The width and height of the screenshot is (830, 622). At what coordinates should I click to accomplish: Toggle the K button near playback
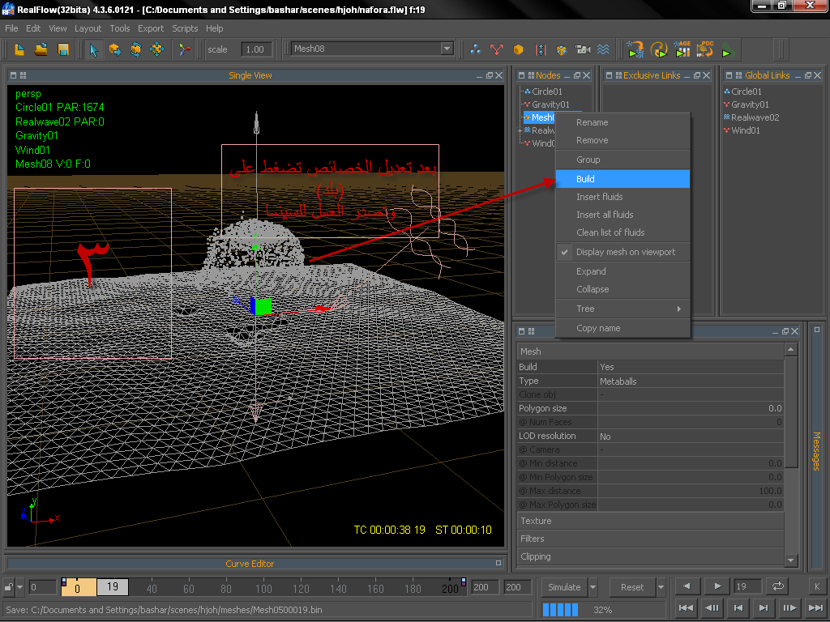(817, 586)
